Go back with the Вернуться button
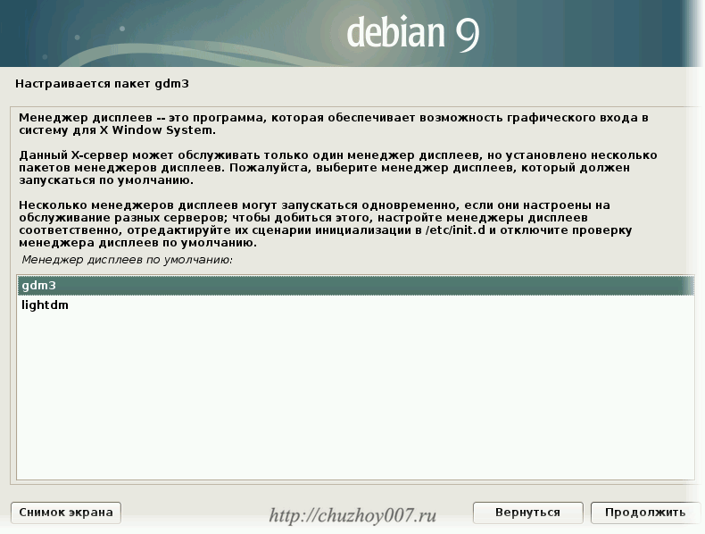 (x=527, y=513)
